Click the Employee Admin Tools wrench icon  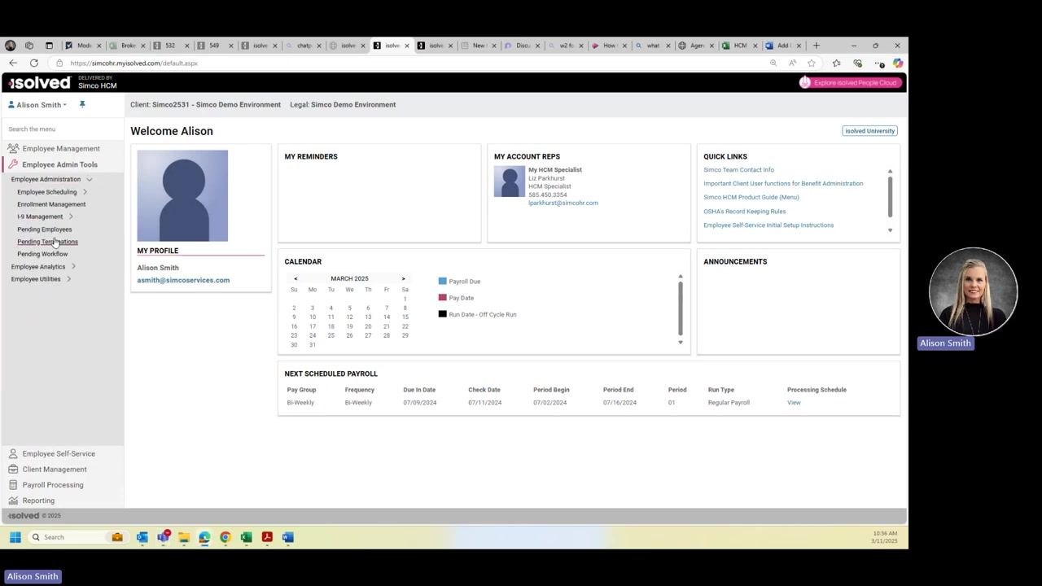pos(13,164)
